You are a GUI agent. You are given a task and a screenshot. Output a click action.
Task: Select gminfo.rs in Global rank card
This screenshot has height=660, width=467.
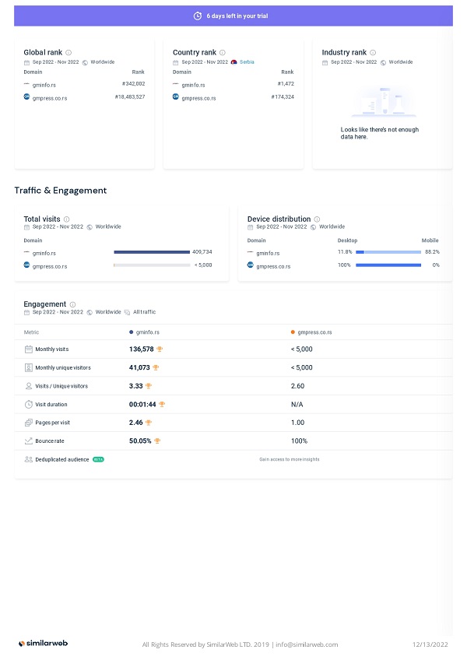[43, 84]
